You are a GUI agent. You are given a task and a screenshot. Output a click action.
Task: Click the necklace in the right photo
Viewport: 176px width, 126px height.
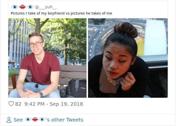coord(115,80)
